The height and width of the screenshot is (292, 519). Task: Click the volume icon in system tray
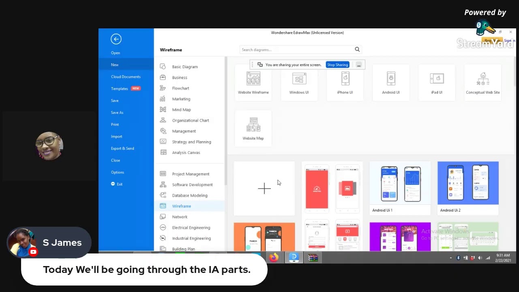[480, 258]
